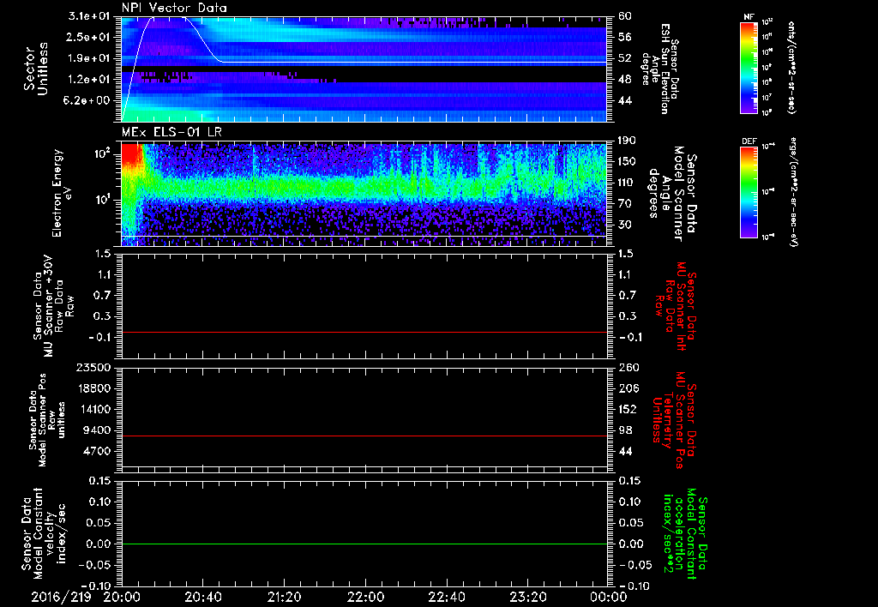The image size is (878, 607).
Task: Click the green "Model Constant acceleration" axis title
Action: (x=684, y=535)
